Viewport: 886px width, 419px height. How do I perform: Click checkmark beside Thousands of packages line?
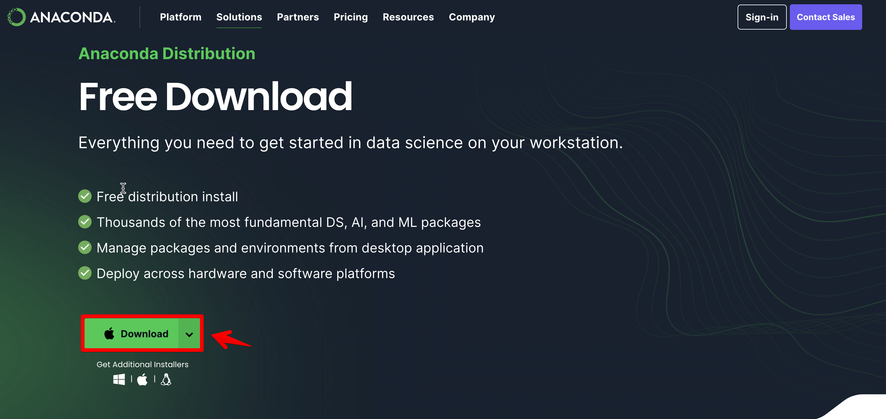pos(85,222)
